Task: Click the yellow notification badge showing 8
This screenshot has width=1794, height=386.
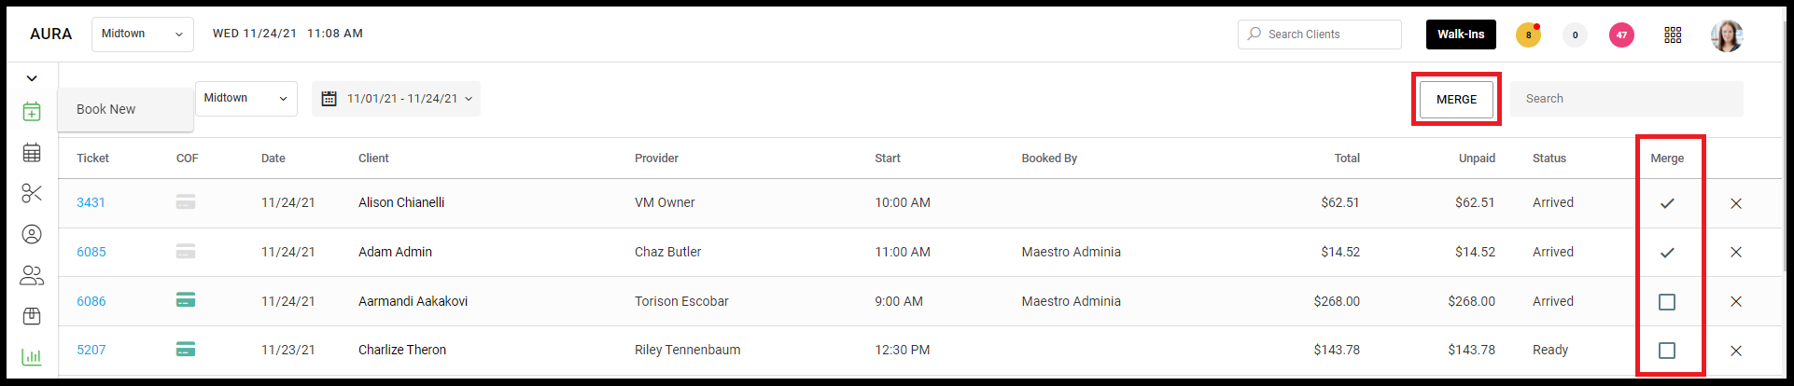Action: 1528,34
